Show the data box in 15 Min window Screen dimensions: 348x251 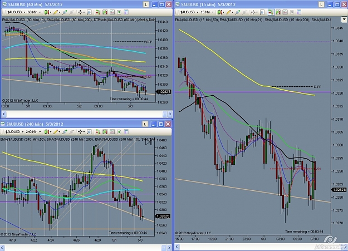(x=262, y=12)
